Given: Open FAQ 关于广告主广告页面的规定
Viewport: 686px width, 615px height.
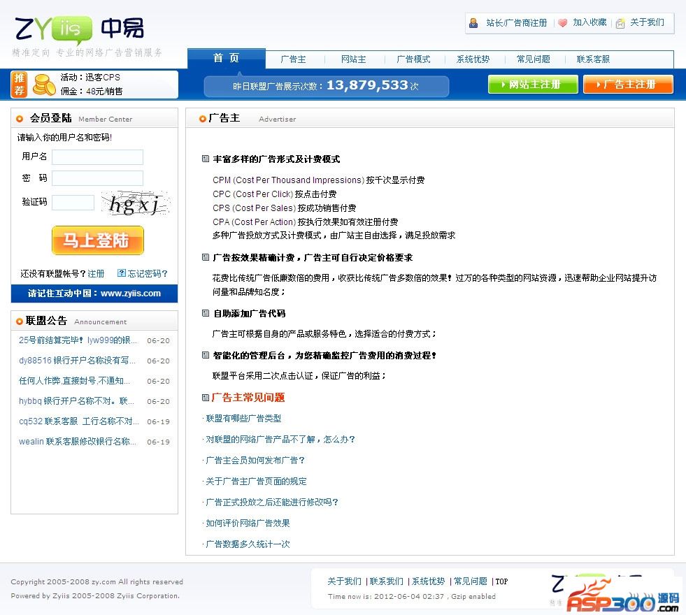Looking at the screenshot, I should click(256, 482).
